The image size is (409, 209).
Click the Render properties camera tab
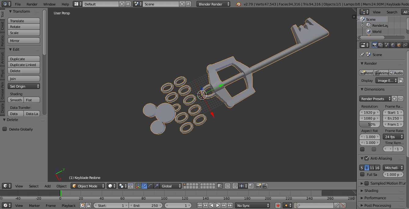tap(374, 45)
